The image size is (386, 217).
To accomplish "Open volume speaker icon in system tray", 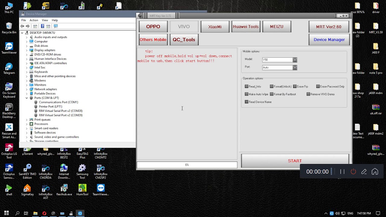I will tap(337, 213).
